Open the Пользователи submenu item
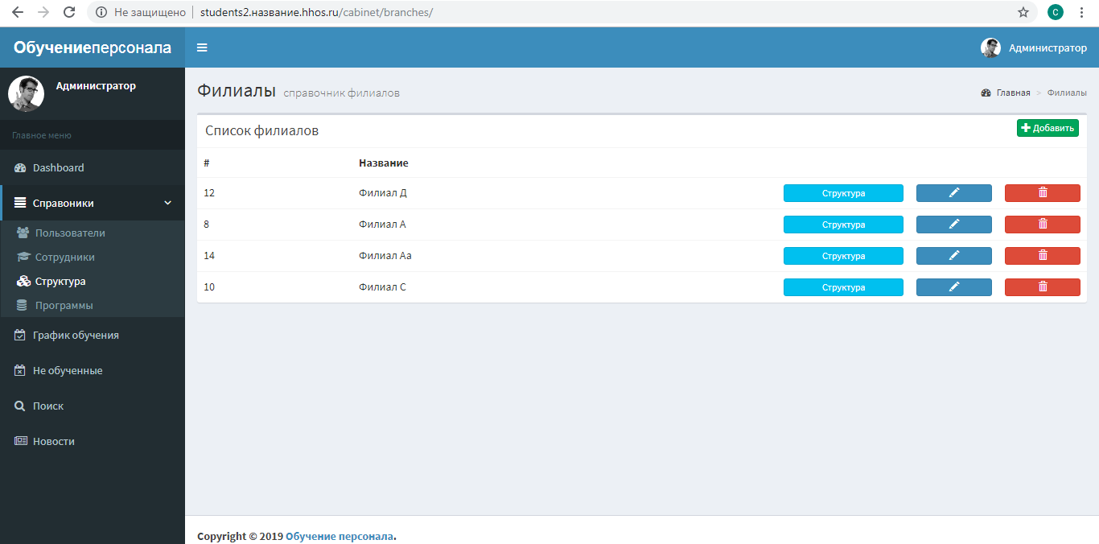 click(x=93, y=233)
